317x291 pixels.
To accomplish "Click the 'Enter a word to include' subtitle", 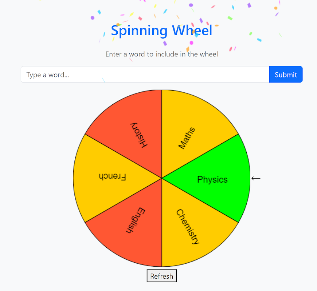I will 161,54.
